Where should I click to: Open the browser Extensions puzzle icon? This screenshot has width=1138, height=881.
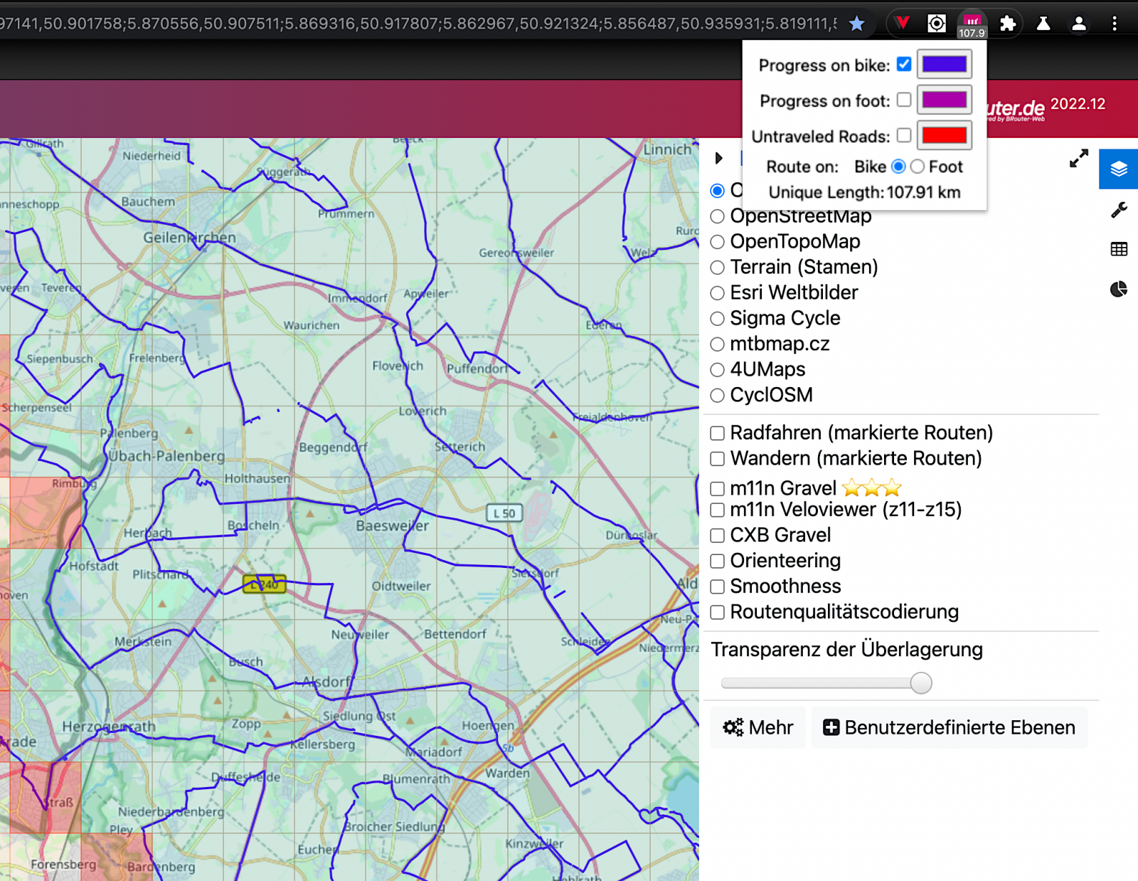(x=1007, y=23)
